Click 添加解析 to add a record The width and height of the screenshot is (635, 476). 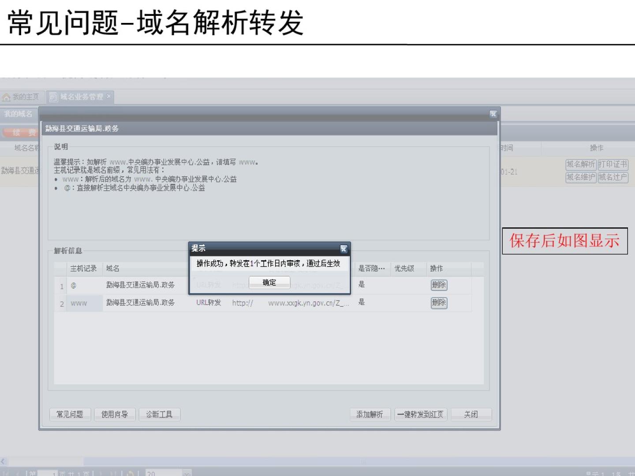coord(370,414)
